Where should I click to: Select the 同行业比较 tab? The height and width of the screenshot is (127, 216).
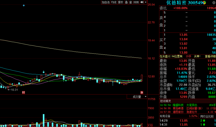point(207,116)
